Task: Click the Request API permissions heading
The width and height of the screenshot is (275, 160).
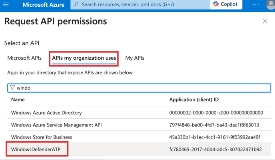Action: click(x=56, y=21)
